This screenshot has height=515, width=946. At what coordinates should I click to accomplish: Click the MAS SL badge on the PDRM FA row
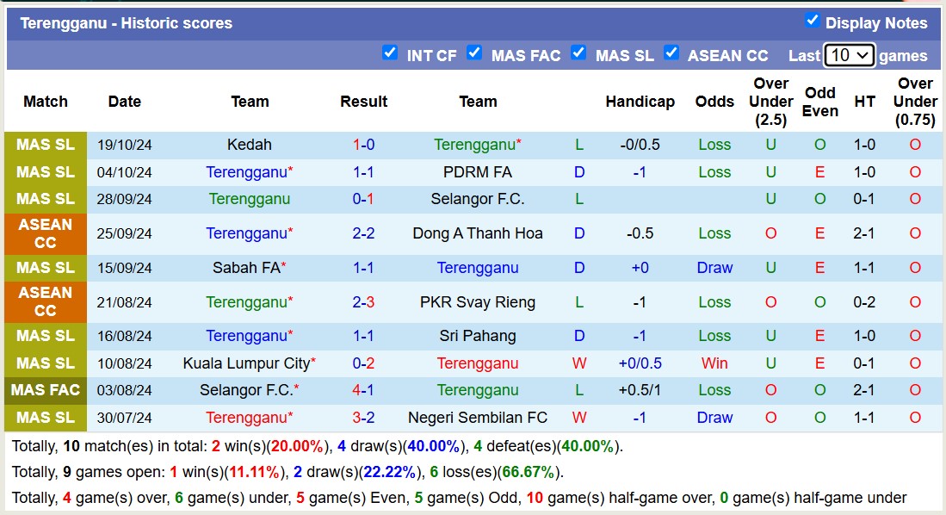click(45, 172)
